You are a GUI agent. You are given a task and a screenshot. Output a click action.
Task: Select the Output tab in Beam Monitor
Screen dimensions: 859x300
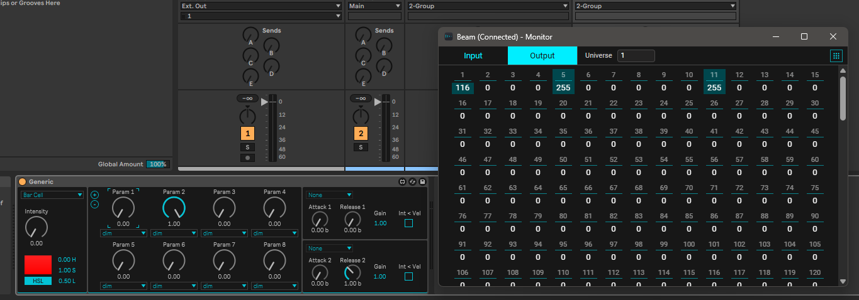coord(542,56)
